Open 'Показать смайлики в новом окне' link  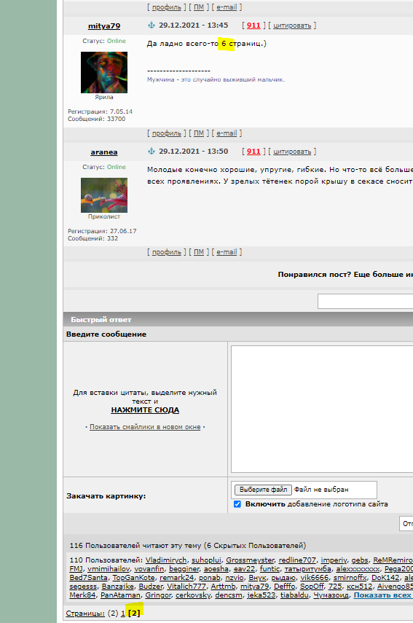pyautogui.click(x=145, y=427)
